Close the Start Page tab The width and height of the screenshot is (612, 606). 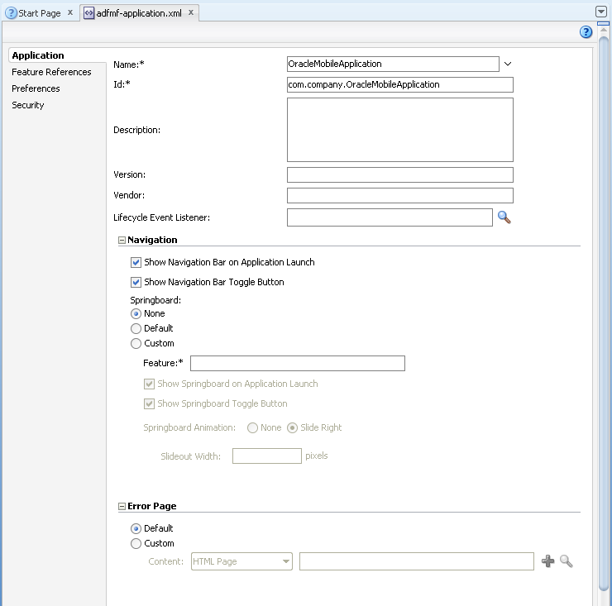70,12
